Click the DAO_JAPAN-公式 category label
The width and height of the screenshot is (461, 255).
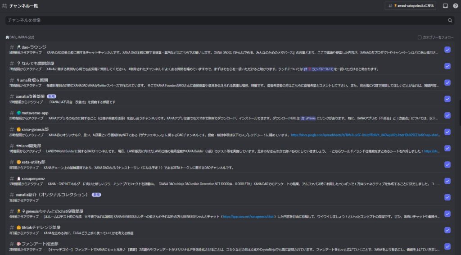(22, 37)
